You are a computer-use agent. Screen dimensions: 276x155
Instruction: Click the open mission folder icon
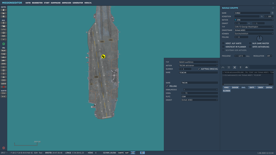point(4,13)
